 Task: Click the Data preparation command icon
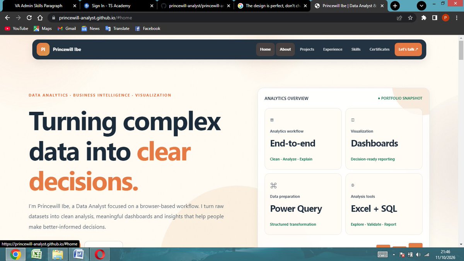tap(273, 186)
